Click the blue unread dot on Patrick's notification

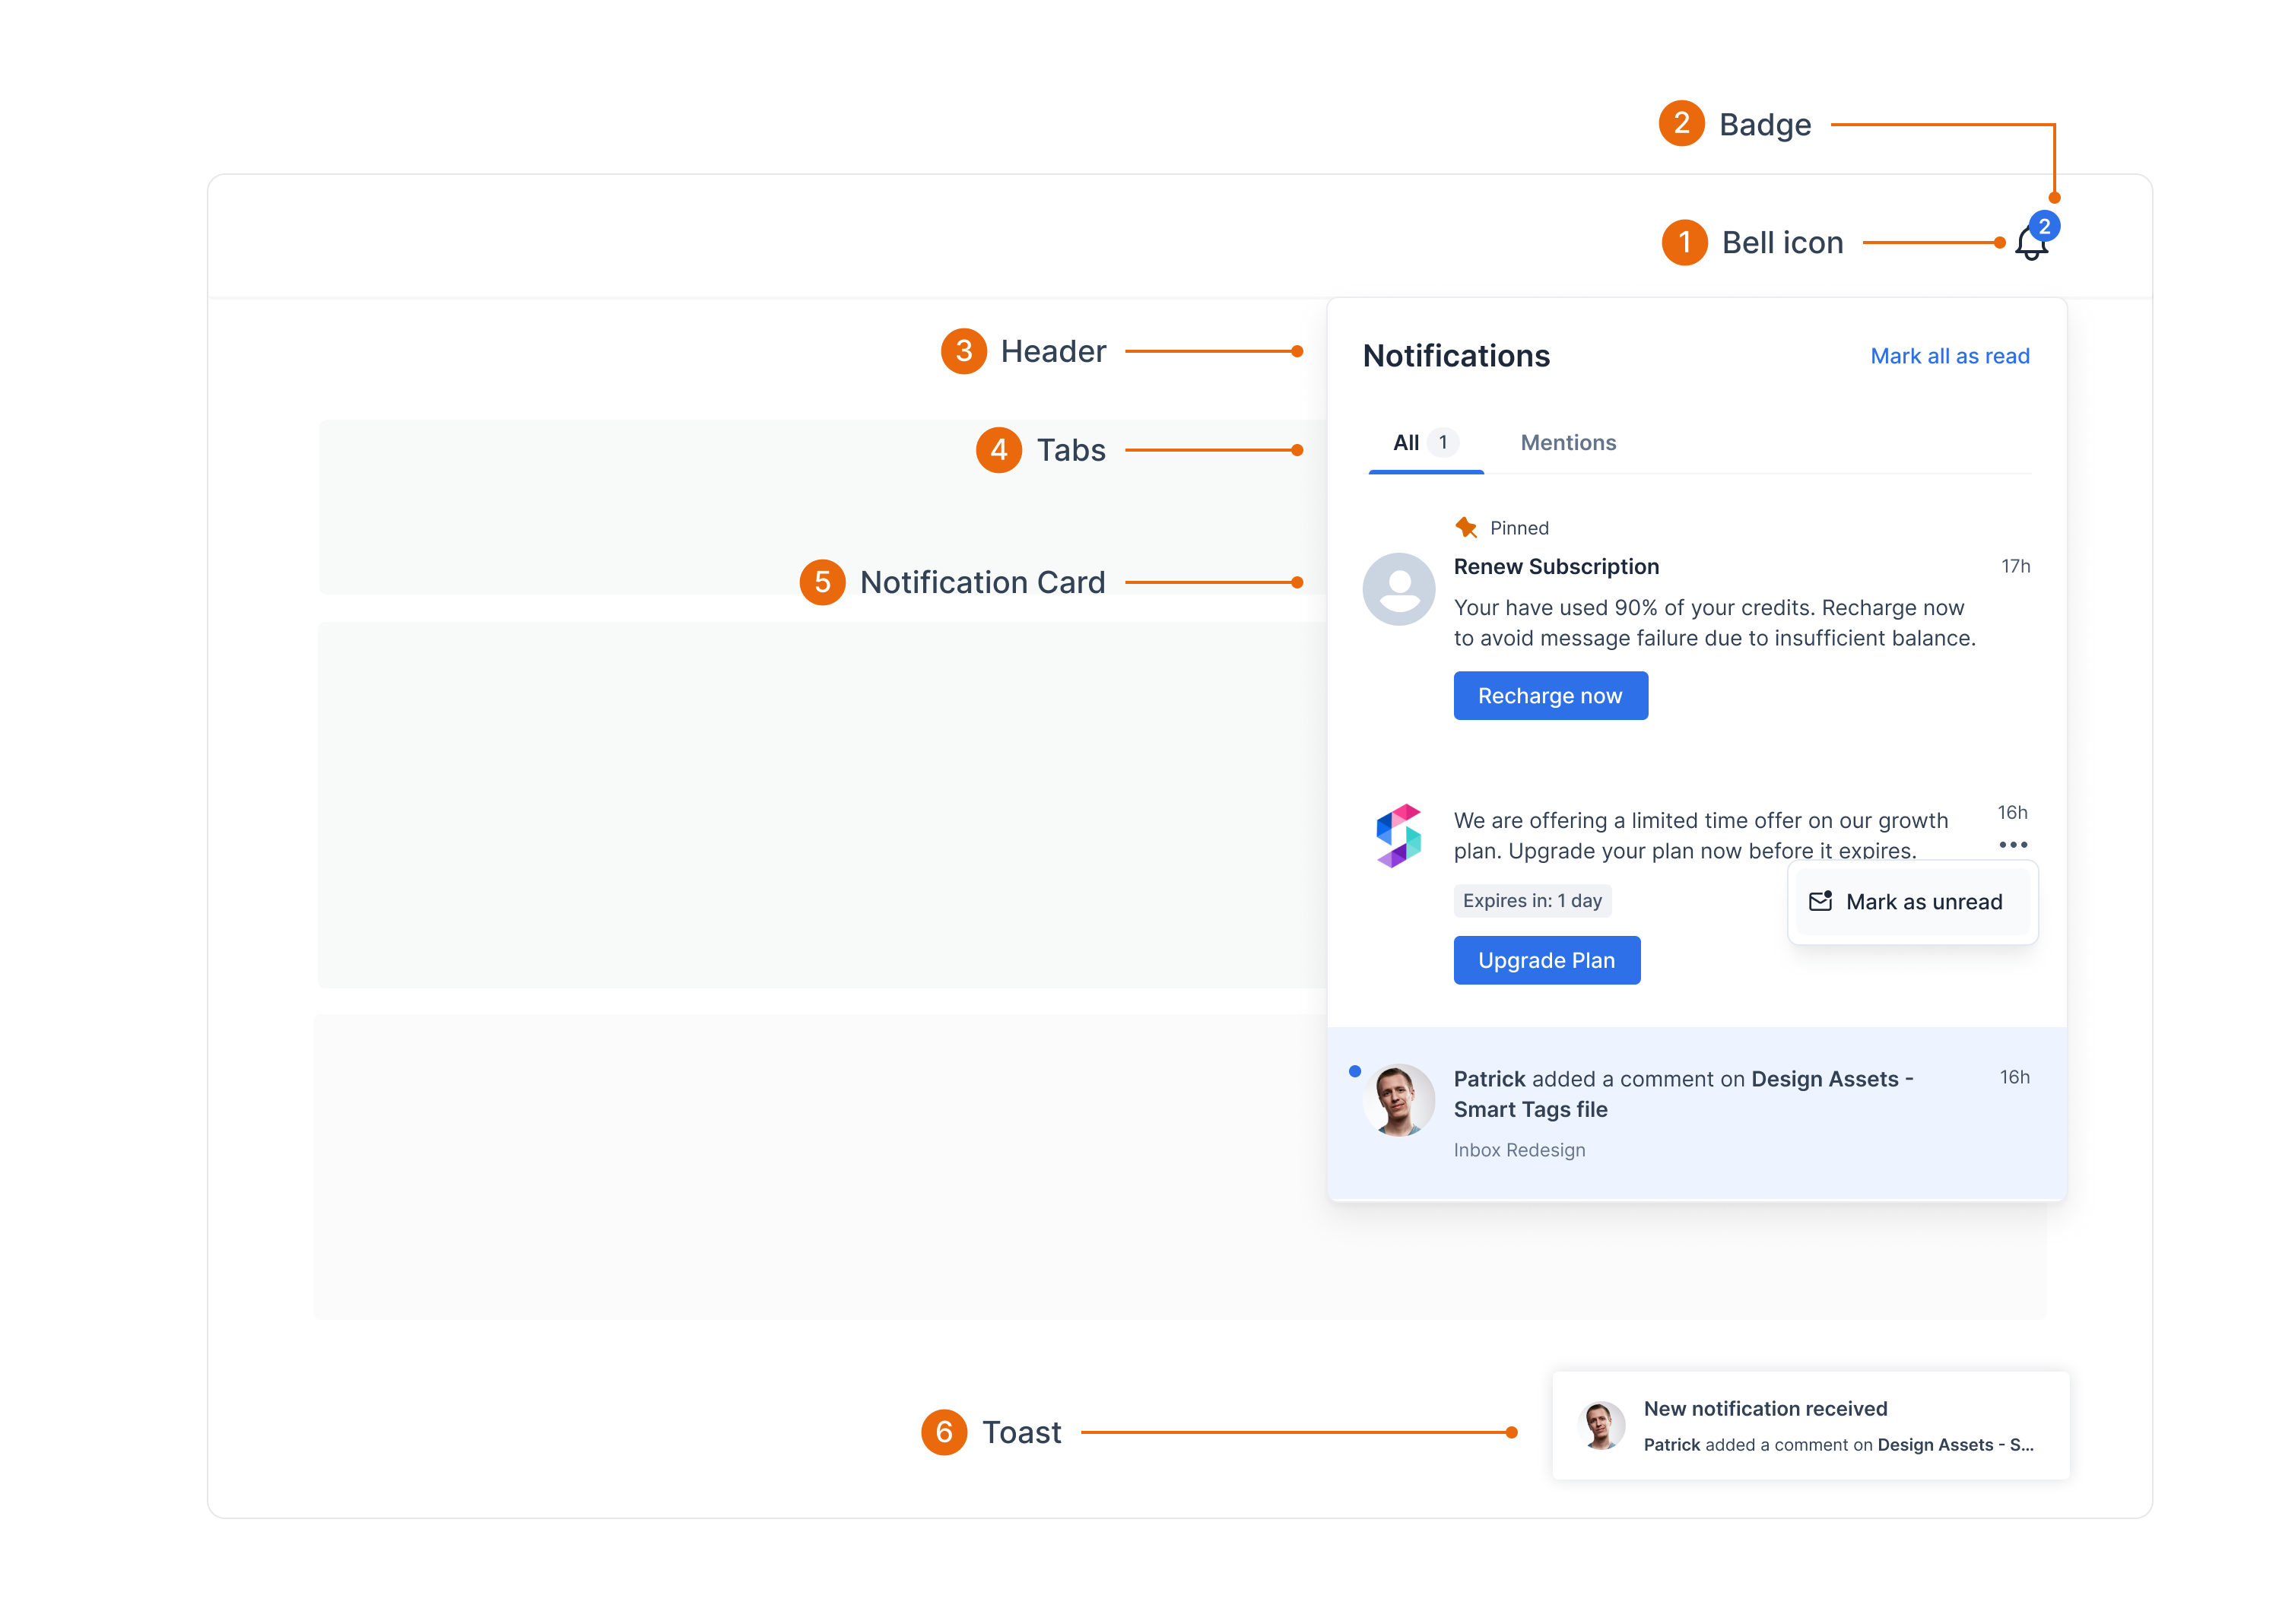point(1354,1071)
